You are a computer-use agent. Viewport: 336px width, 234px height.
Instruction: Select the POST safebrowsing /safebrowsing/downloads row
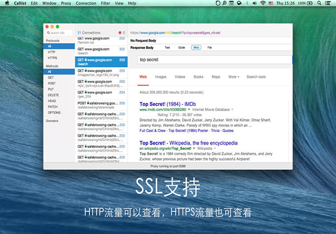click(x=101, y=105)
